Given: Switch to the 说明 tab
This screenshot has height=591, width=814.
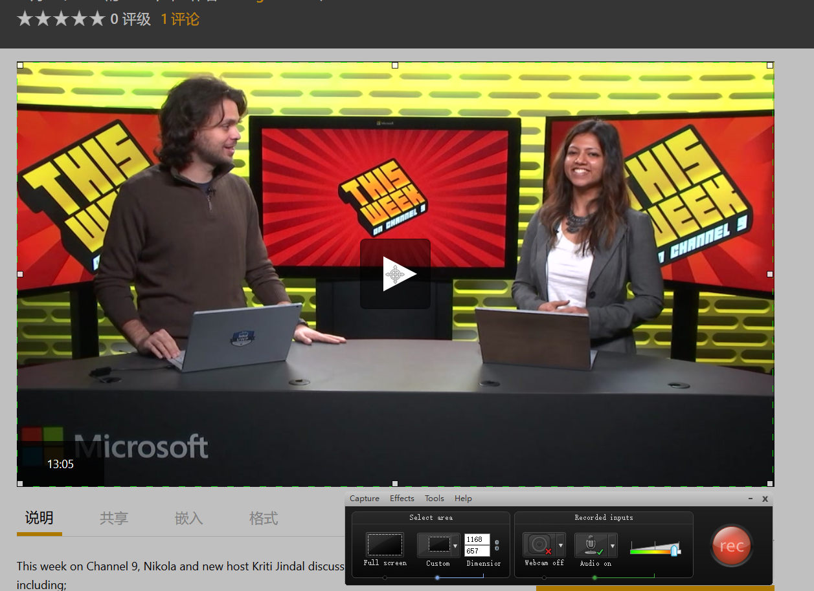Looking at the screenshot, I should [x=39, y=518].
